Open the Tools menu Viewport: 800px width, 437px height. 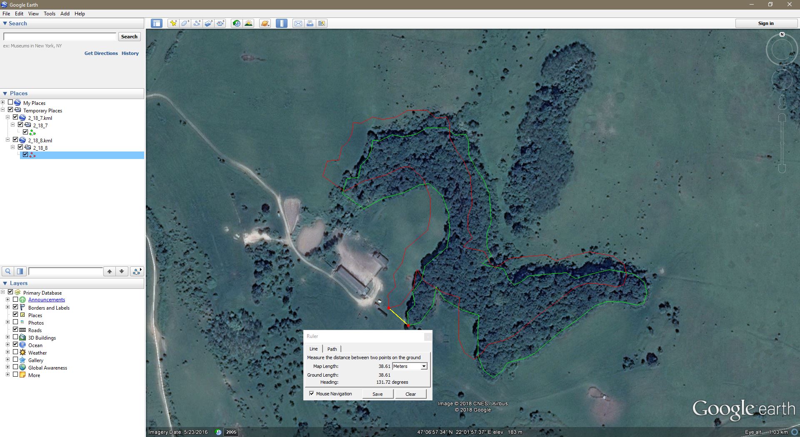tap(50, 14)
